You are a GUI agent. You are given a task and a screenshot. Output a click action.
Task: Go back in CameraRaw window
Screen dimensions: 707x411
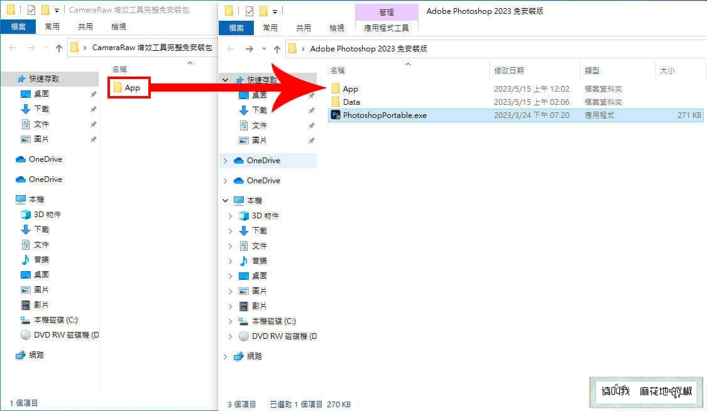[x=13, y=48]
